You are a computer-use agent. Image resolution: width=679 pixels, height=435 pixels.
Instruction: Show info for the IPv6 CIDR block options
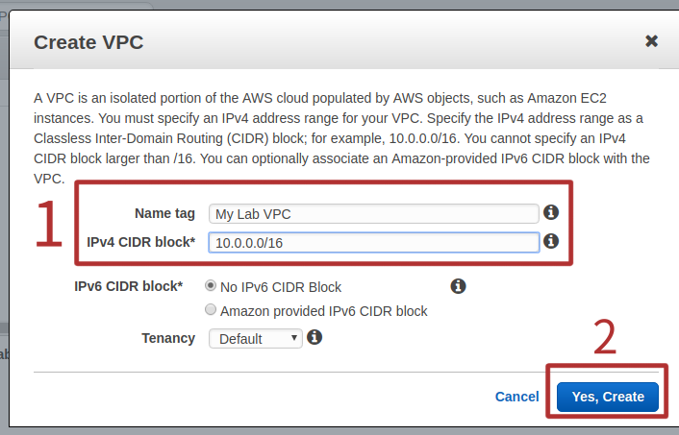tap(459, 286)
